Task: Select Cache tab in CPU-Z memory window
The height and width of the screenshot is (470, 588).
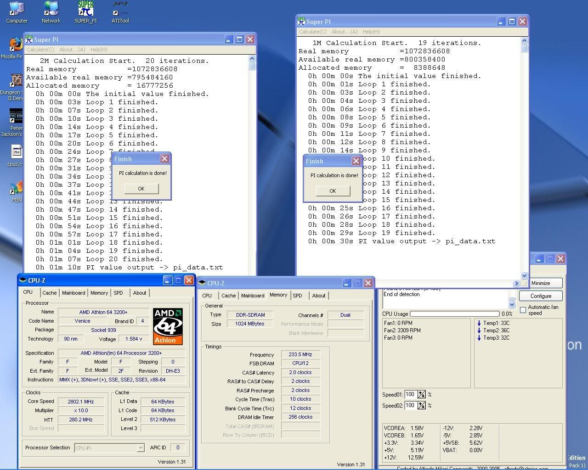Action: click(228, 296)
